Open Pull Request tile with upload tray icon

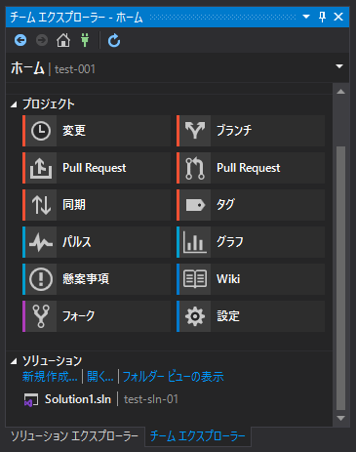click(97, 168)
